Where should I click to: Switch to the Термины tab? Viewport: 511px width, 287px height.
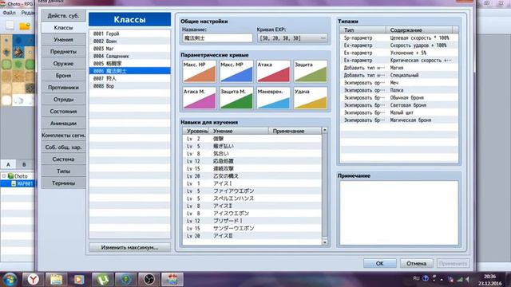coord(64,183)
